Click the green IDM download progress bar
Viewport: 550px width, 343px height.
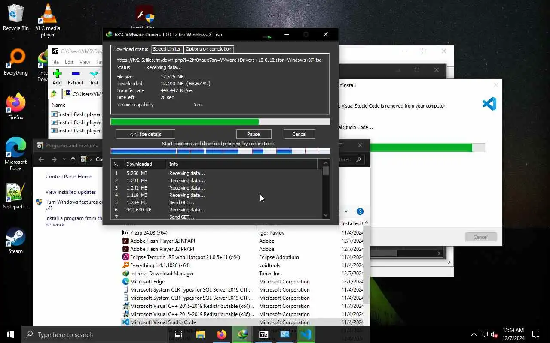click(220, 122)
